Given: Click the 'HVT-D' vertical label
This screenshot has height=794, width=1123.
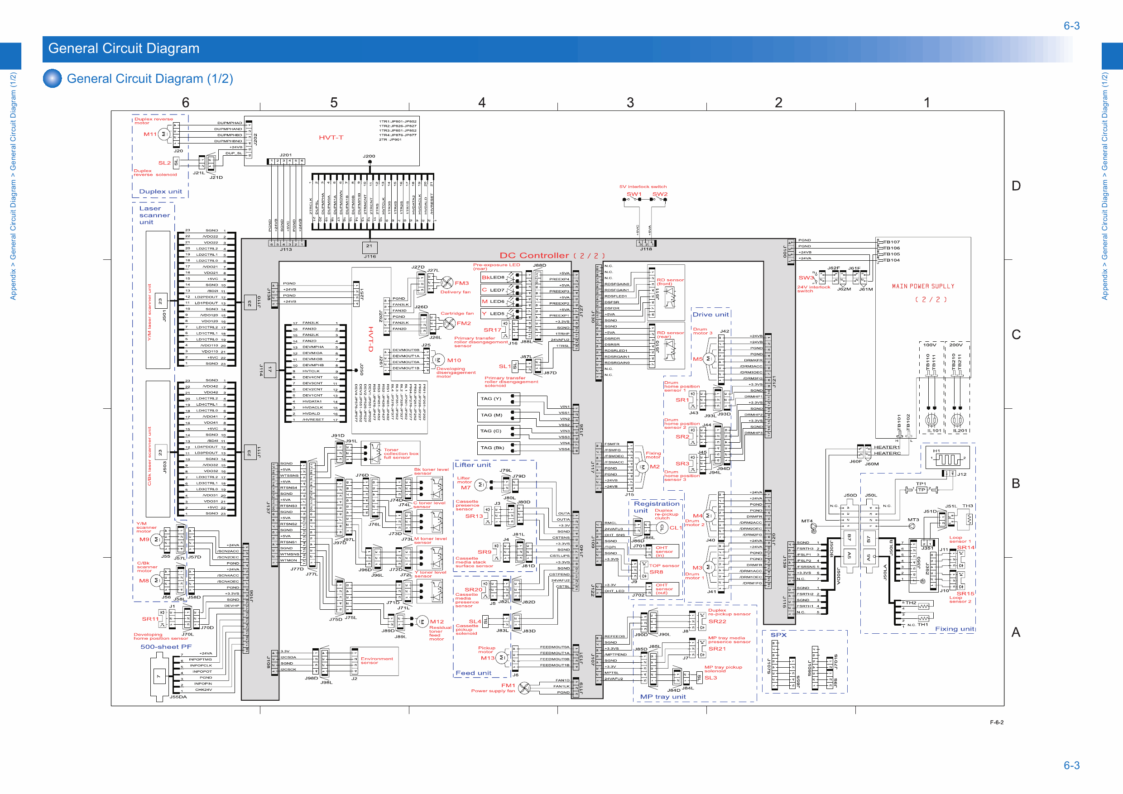Looking at the screenshot, I should pos(371,340).
